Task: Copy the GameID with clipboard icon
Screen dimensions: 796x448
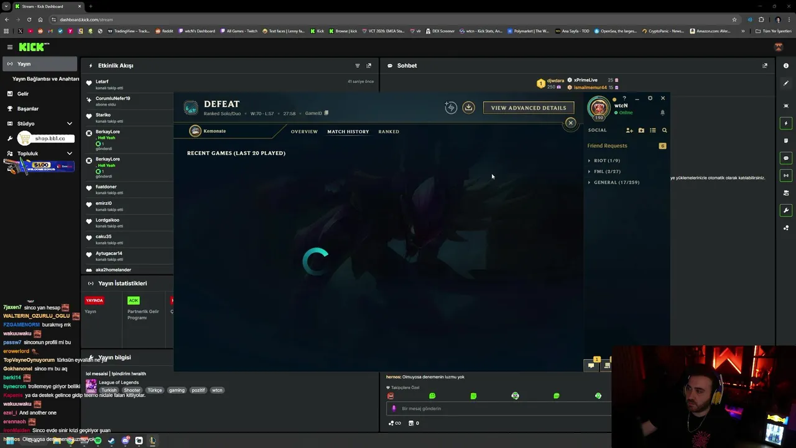Action: click(x=326, y=113)
